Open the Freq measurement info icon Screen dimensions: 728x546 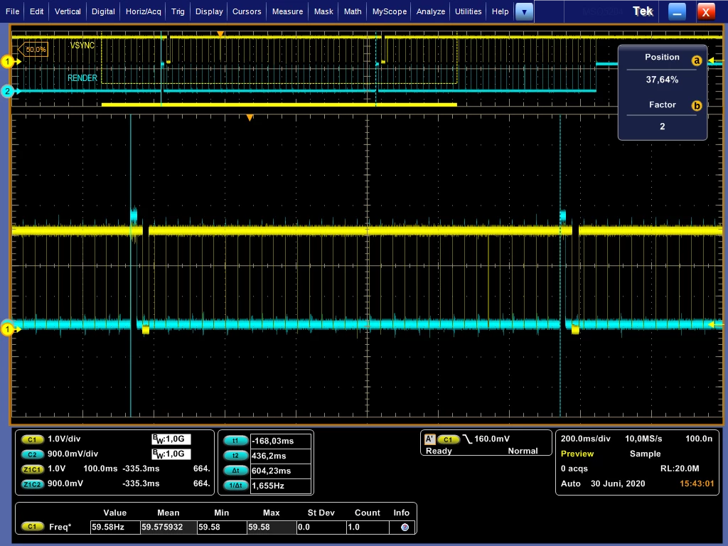[405, 527]
